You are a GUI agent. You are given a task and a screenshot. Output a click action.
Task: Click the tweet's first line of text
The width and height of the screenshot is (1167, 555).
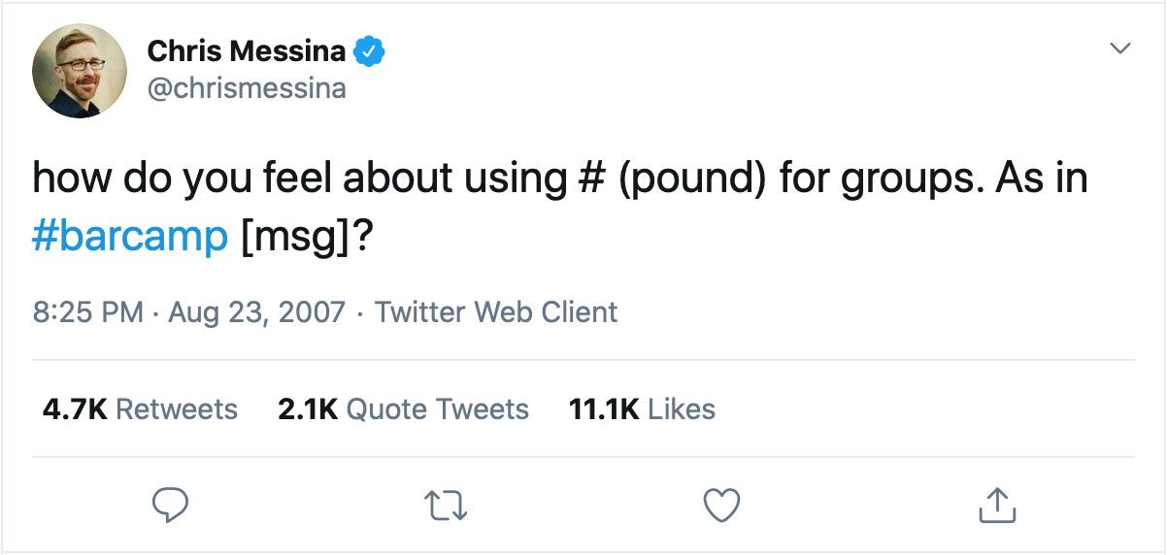pos(559,180)
